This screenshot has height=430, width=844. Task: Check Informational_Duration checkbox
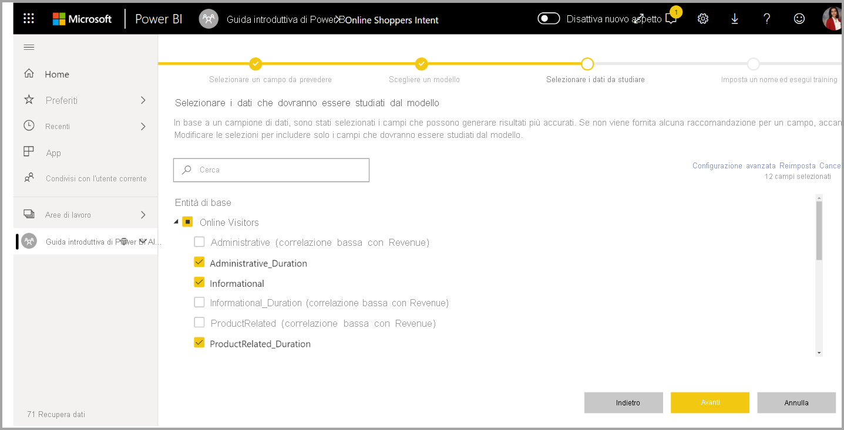click(x=199, y=303)
